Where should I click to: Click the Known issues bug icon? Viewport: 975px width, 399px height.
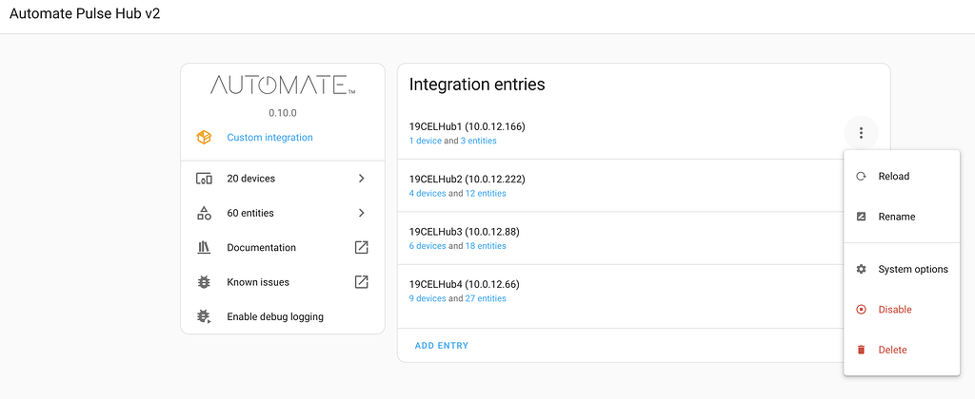click(204, 282)
